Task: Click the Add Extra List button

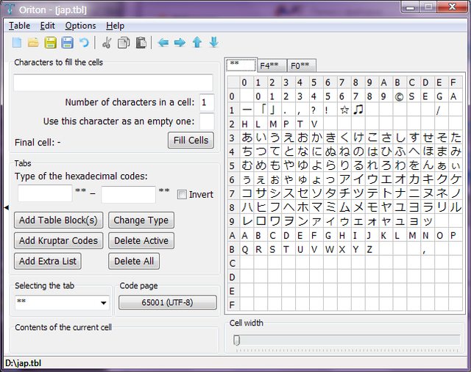Action: 48,261
